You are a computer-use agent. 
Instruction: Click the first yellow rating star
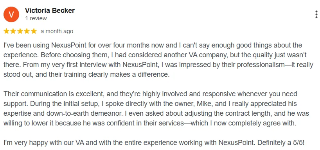coord(7,31)
